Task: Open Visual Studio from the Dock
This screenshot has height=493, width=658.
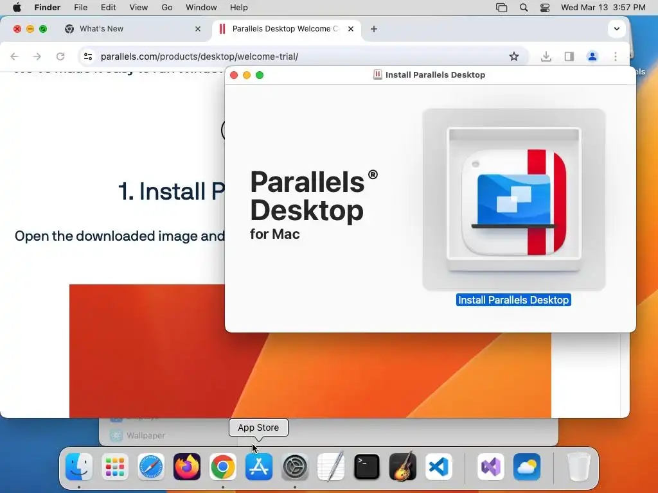Action: 491,467
